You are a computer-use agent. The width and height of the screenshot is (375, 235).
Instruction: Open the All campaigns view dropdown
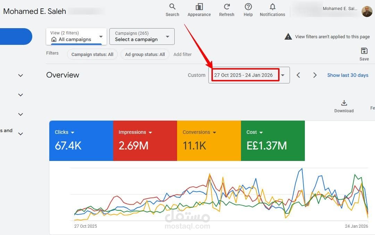coord(76,37)
